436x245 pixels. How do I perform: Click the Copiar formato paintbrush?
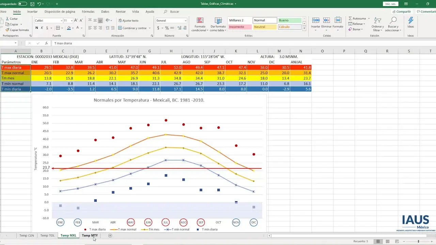(x=7, y=30)
